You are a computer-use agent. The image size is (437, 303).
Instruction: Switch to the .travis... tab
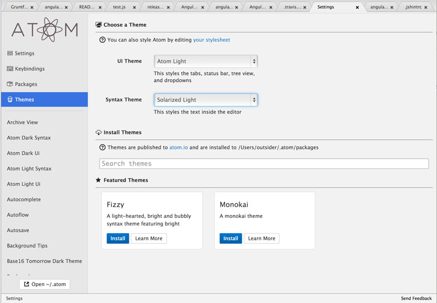292,7
